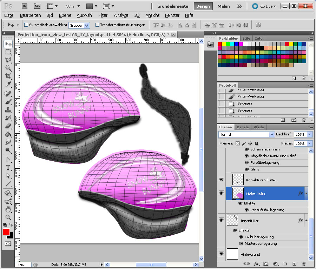Select the Crop tool
Image resolution: width=316 pixels, height=269 pixels.
(8, 76)
